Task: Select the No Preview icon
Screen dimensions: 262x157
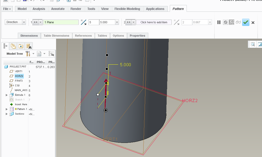Action: coord(226,22)
